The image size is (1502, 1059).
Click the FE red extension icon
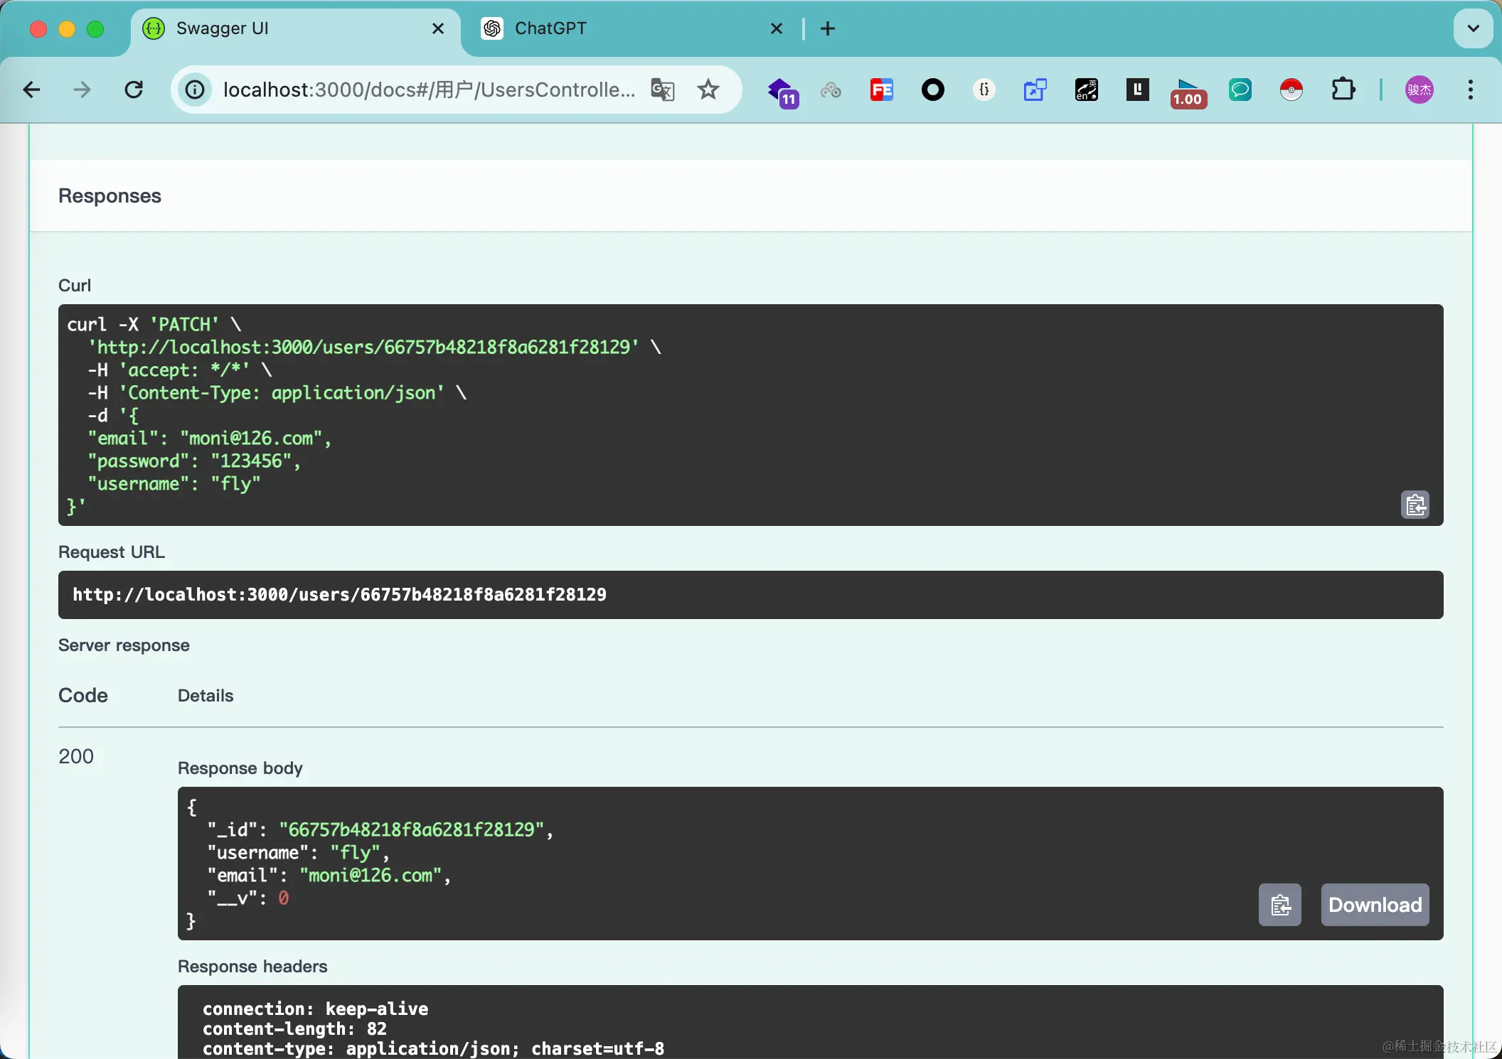coord(882,90)
